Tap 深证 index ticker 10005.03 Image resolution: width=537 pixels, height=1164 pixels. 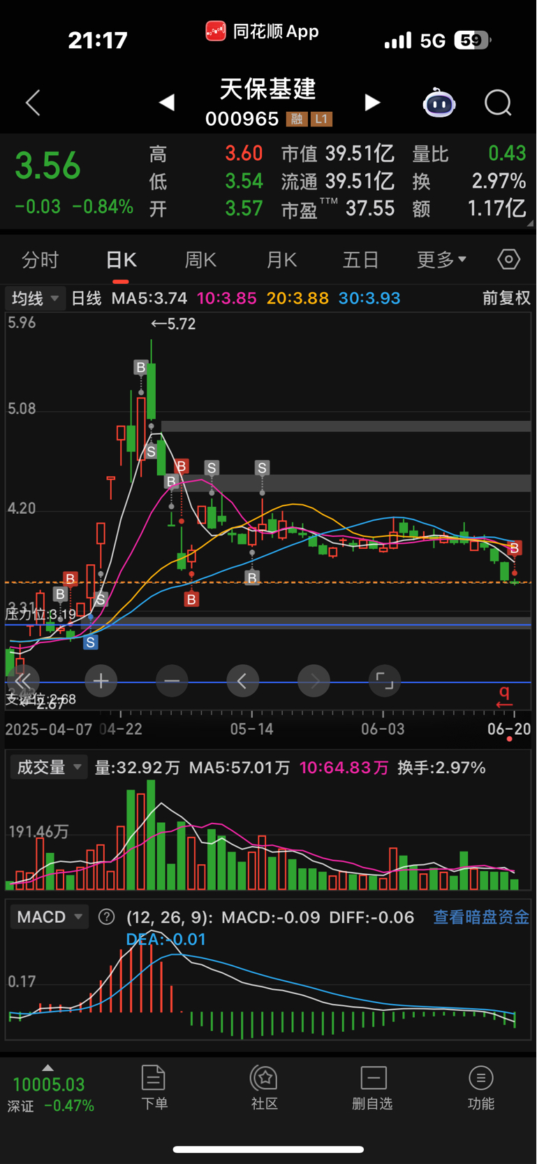[x=49, y=1094]
